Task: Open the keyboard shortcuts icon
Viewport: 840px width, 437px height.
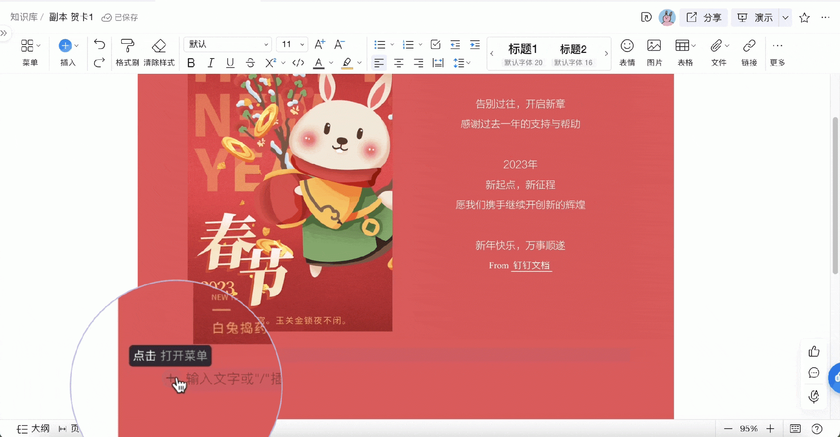Action: pyautogui.click(x=795, y=429)
